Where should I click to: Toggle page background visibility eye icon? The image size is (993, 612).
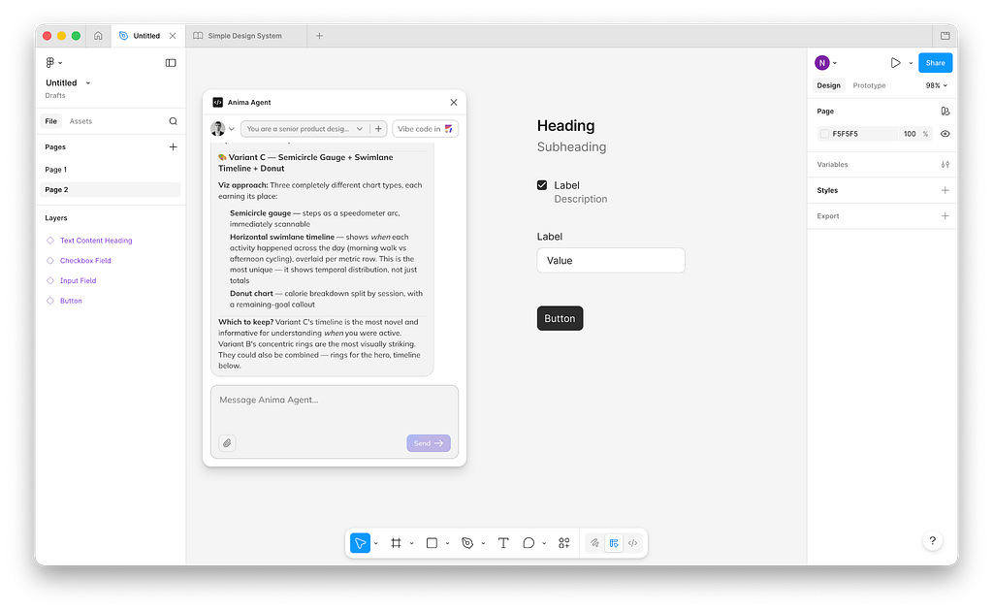tap(945, 134)
